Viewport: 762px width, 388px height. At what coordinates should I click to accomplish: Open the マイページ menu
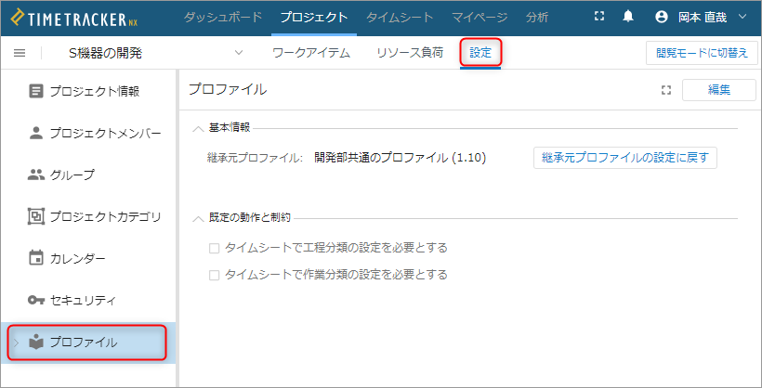tap(480, 18)
